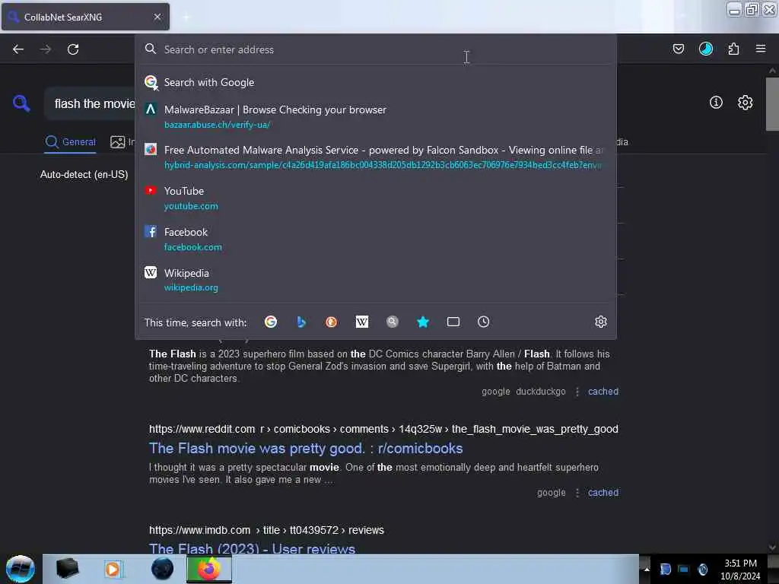
Task: Open the clock showing 3:51 PM
Action: coord(740,569)
